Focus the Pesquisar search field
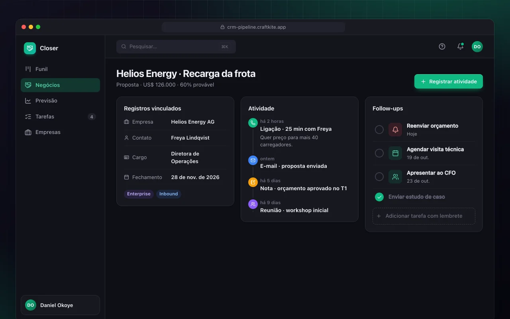The width and height of the screenshot is (510, 319). tap(176, 47)
